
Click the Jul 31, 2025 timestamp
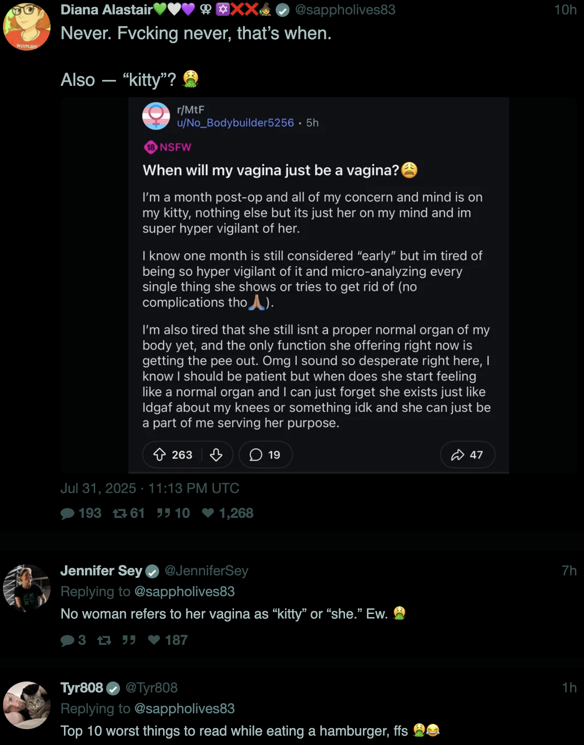click(150, 489)
